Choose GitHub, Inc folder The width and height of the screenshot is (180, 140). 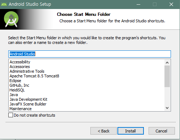coord(19,85)
